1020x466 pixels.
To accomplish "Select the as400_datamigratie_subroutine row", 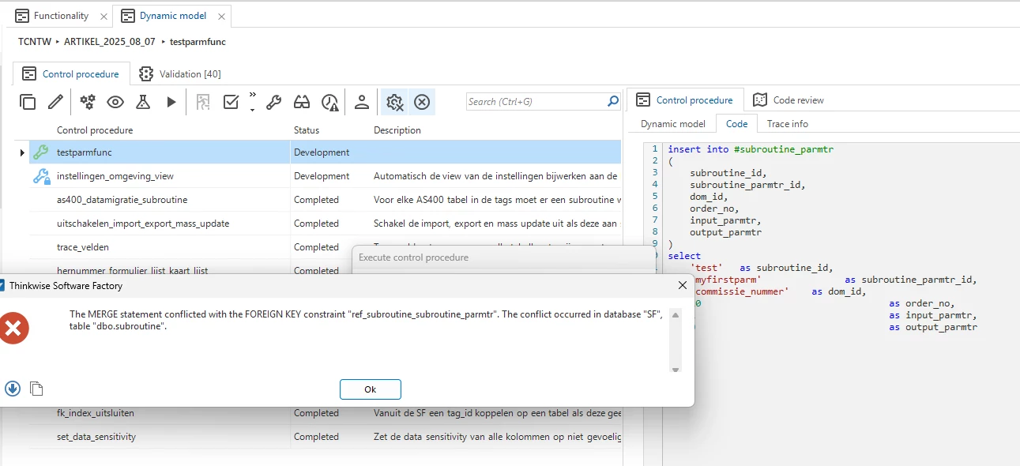I will 325,200.
